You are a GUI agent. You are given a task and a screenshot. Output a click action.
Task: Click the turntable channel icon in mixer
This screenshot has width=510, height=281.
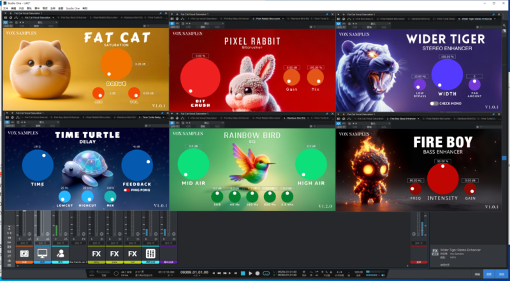tap(24, 254)
